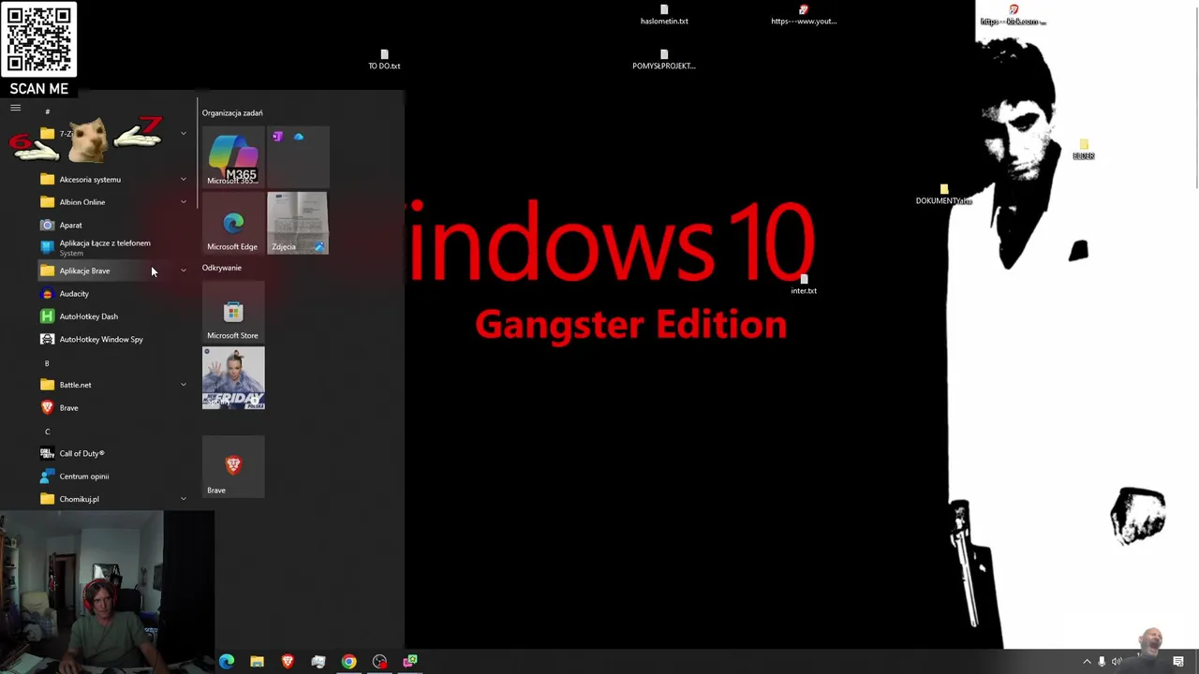Click the pink chat app taskbar icon

tap(410, 662)
